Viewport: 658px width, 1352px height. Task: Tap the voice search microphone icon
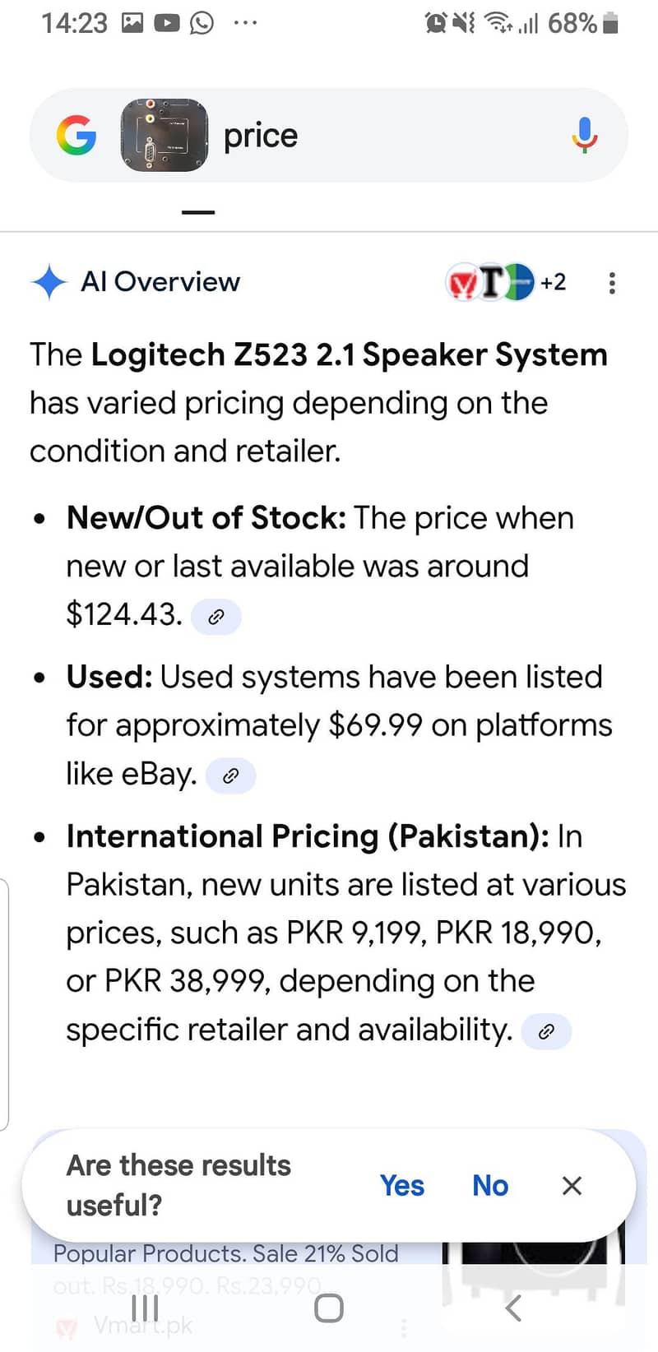pos(585,136)
